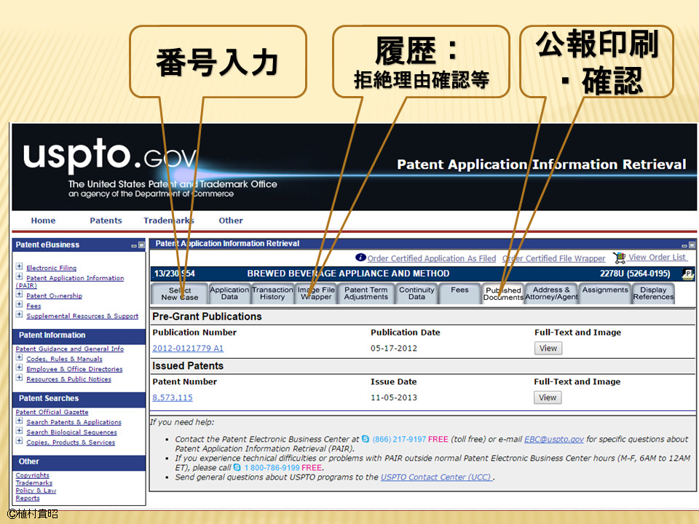The height and width of the screenshot is (524, 699).
Task: Minimize the Patent Application Information Retrieval panel
Action: pos(684,245)
